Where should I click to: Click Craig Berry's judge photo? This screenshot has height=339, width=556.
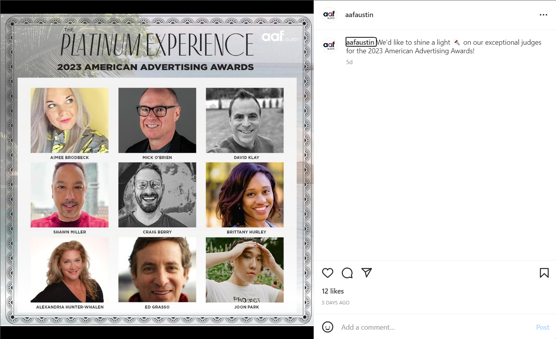point(157,195)
